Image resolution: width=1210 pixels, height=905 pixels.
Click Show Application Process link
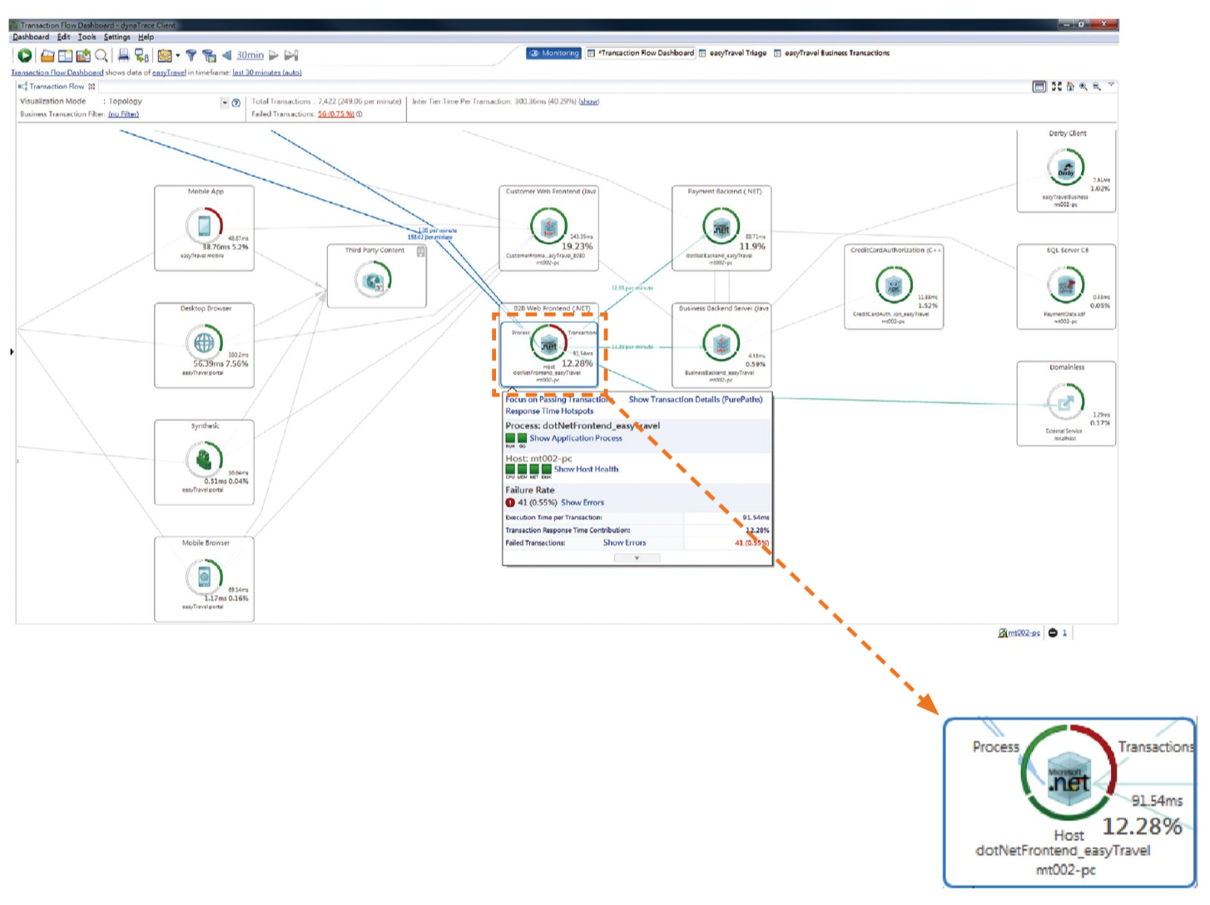click(576, 438)
